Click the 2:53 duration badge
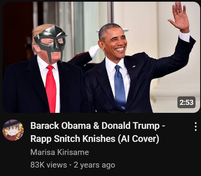This screenshot has height=176, width=201. (186, 102)
